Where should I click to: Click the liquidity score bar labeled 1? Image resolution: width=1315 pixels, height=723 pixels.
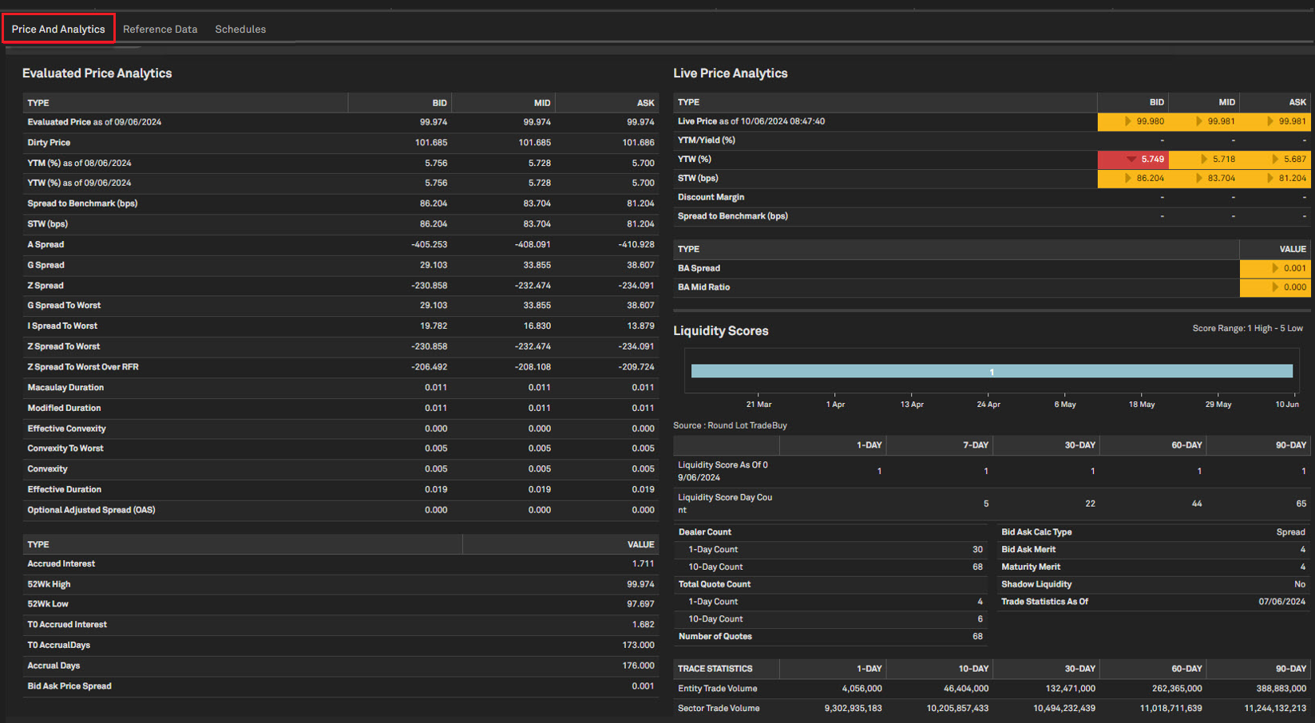click(991, 371)
